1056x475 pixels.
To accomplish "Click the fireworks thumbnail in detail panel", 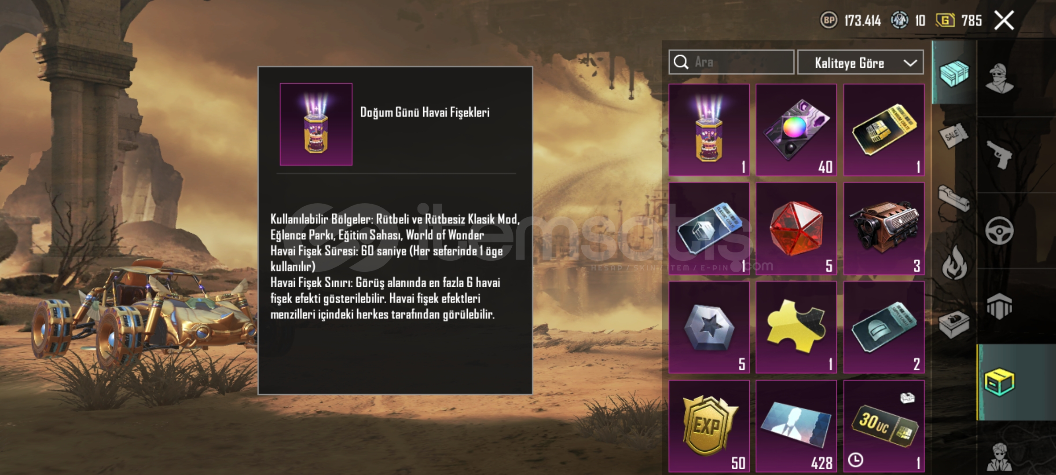I will point(316,124).
